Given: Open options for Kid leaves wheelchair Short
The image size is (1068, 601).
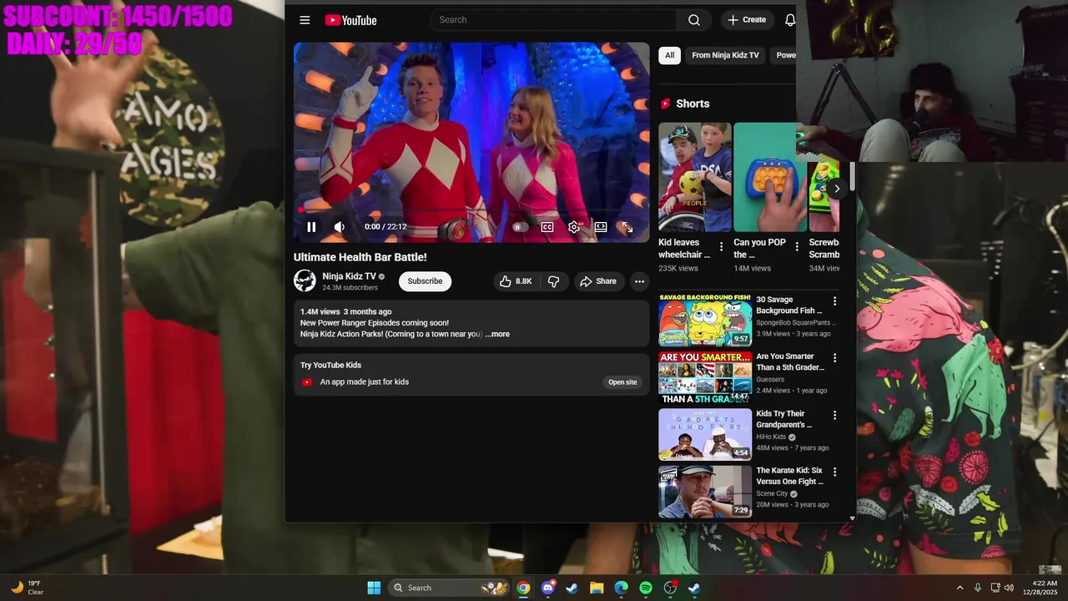Looking at the screenshot, I should pyautogui.click(x=722, y=247).
